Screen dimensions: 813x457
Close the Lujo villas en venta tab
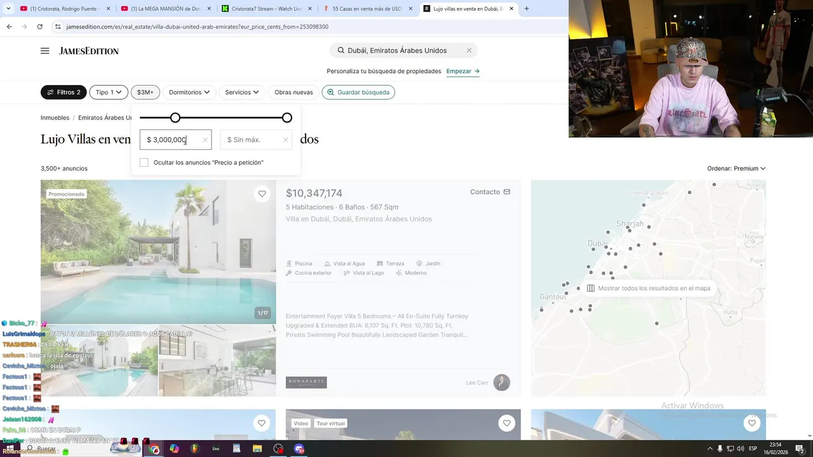coord(512,9)
